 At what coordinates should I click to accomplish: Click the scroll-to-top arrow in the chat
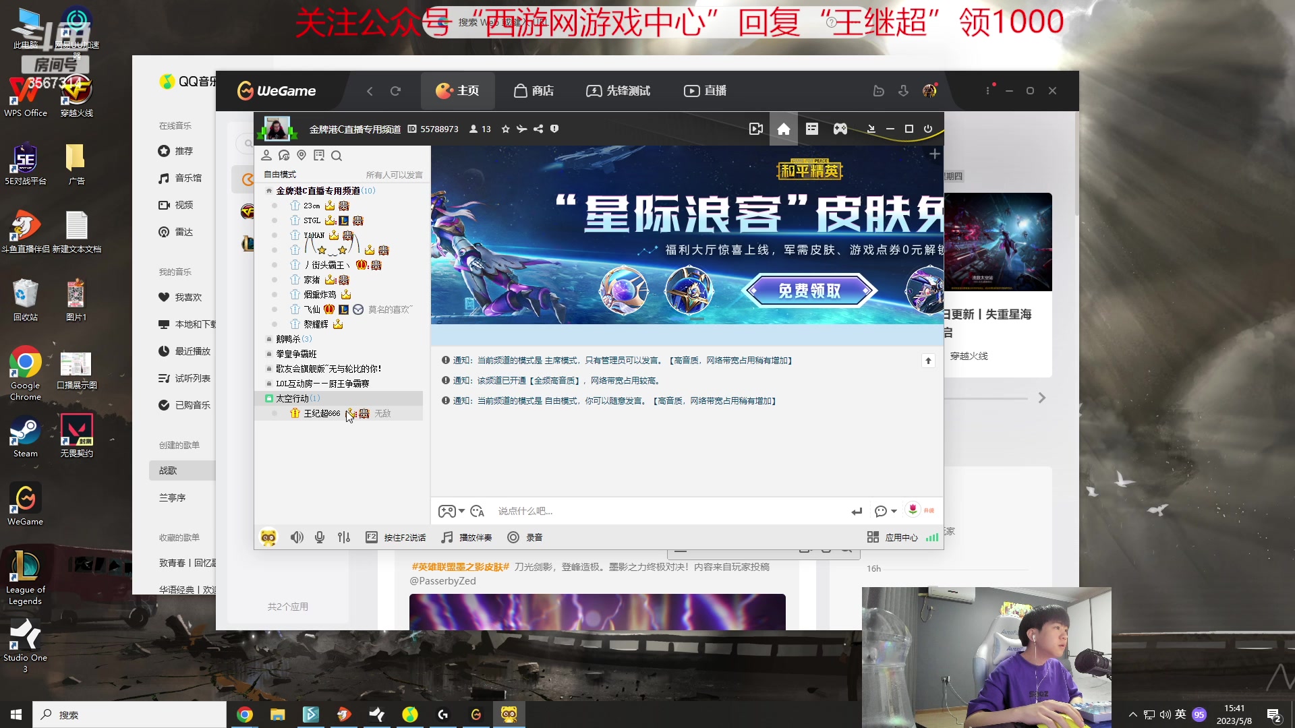pos(928,361)
